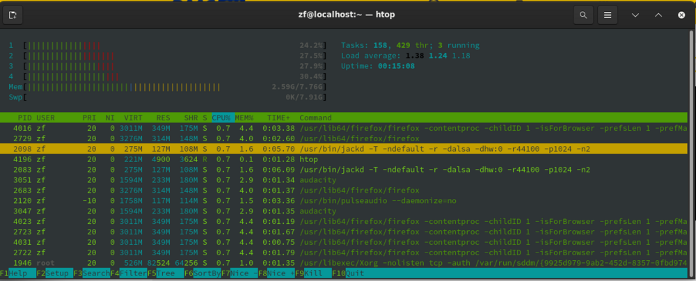The image size is (696, 281).
Task: Sort by VIRT column header
Action: click(133, 118)
